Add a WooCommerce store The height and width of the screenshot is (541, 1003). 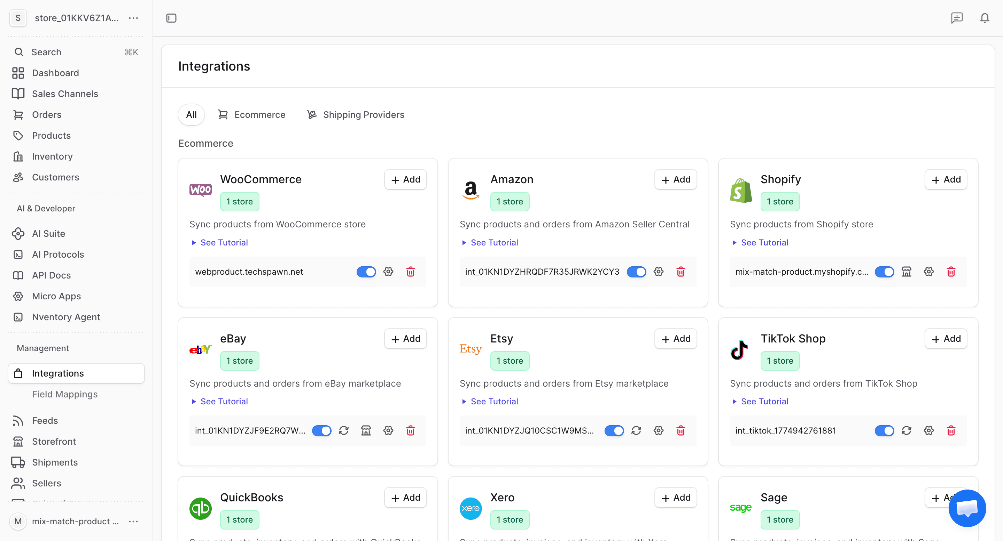405,179
